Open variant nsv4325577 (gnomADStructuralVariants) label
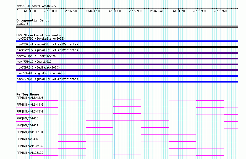 47,50
